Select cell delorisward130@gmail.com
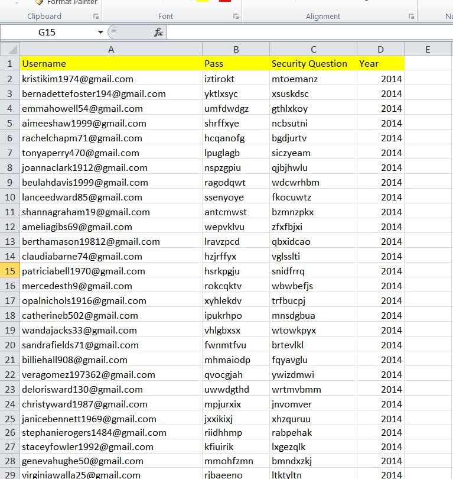This screenshot has height=479, width=453. [111, 389]
